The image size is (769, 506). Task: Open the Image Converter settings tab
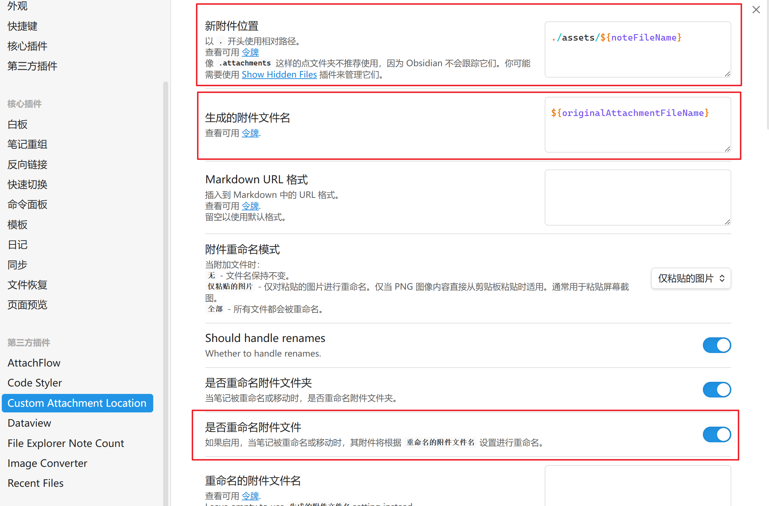pyautogui.click(x=47, y=463)
